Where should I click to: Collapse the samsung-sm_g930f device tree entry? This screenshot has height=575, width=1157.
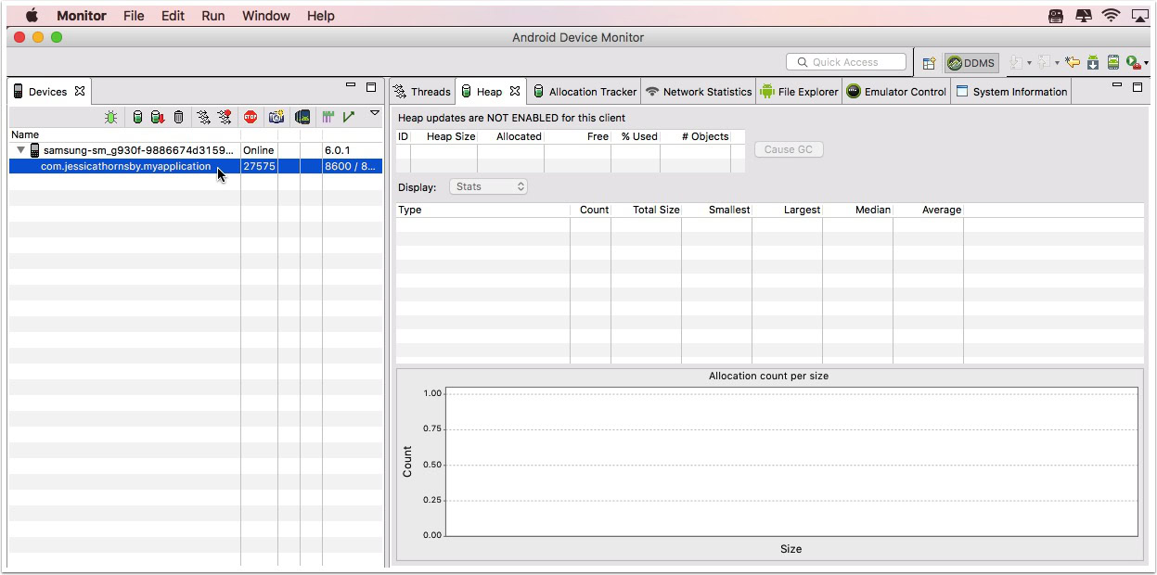(20, 149)
